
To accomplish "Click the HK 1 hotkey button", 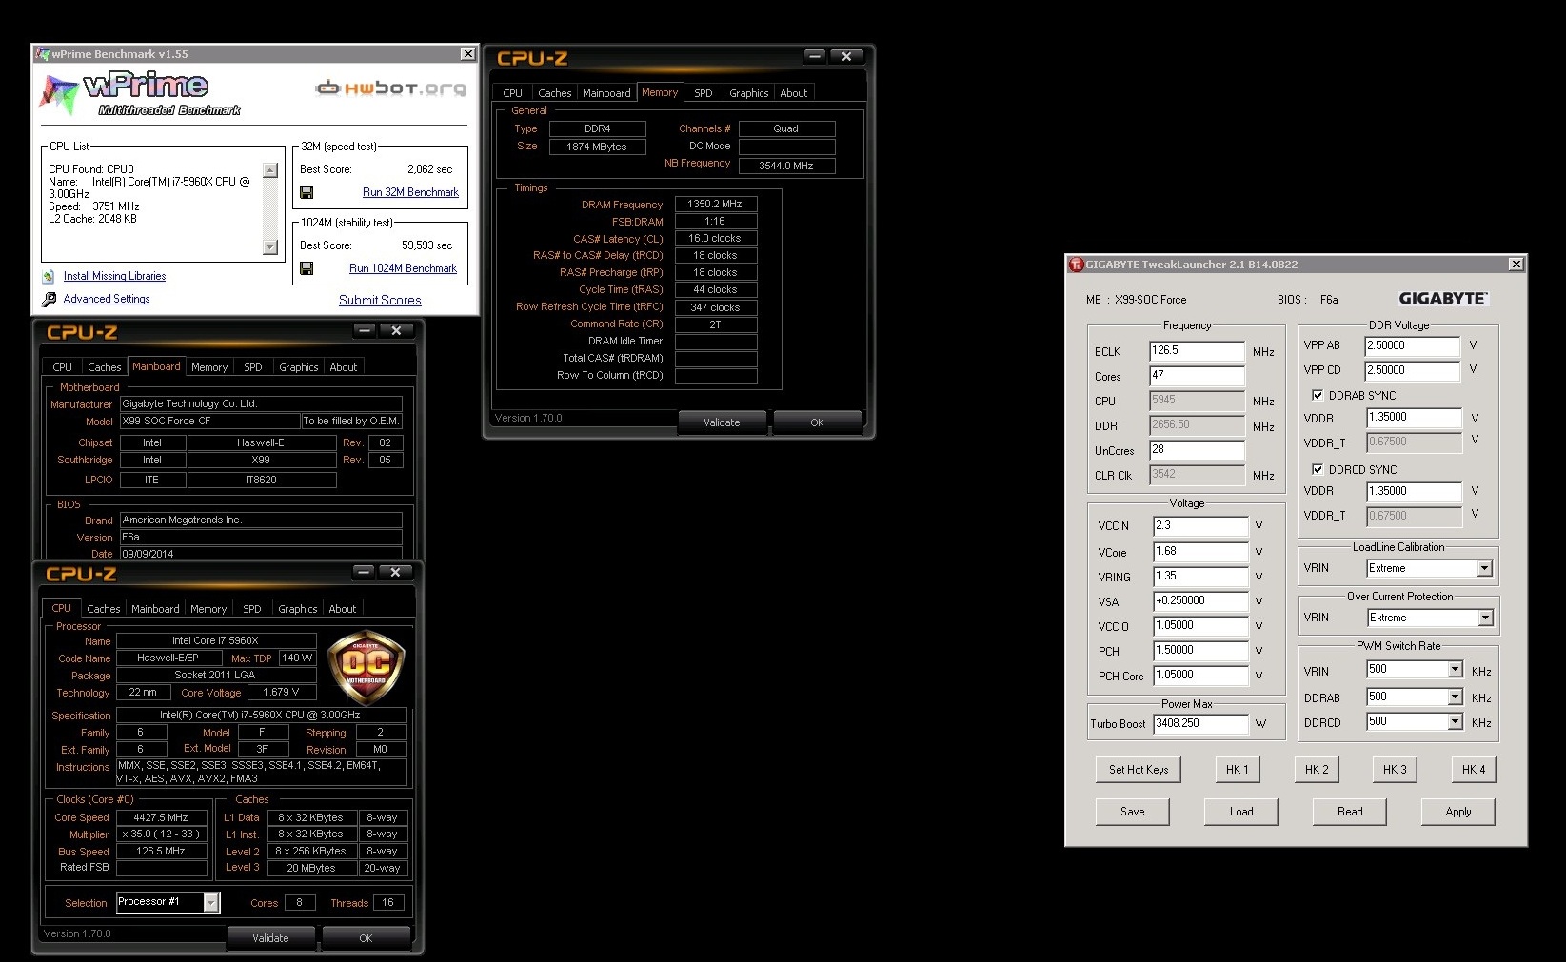I will click(x=1237, y=770).
